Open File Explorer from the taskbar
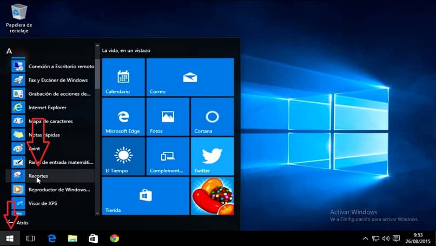 (72, 238)
